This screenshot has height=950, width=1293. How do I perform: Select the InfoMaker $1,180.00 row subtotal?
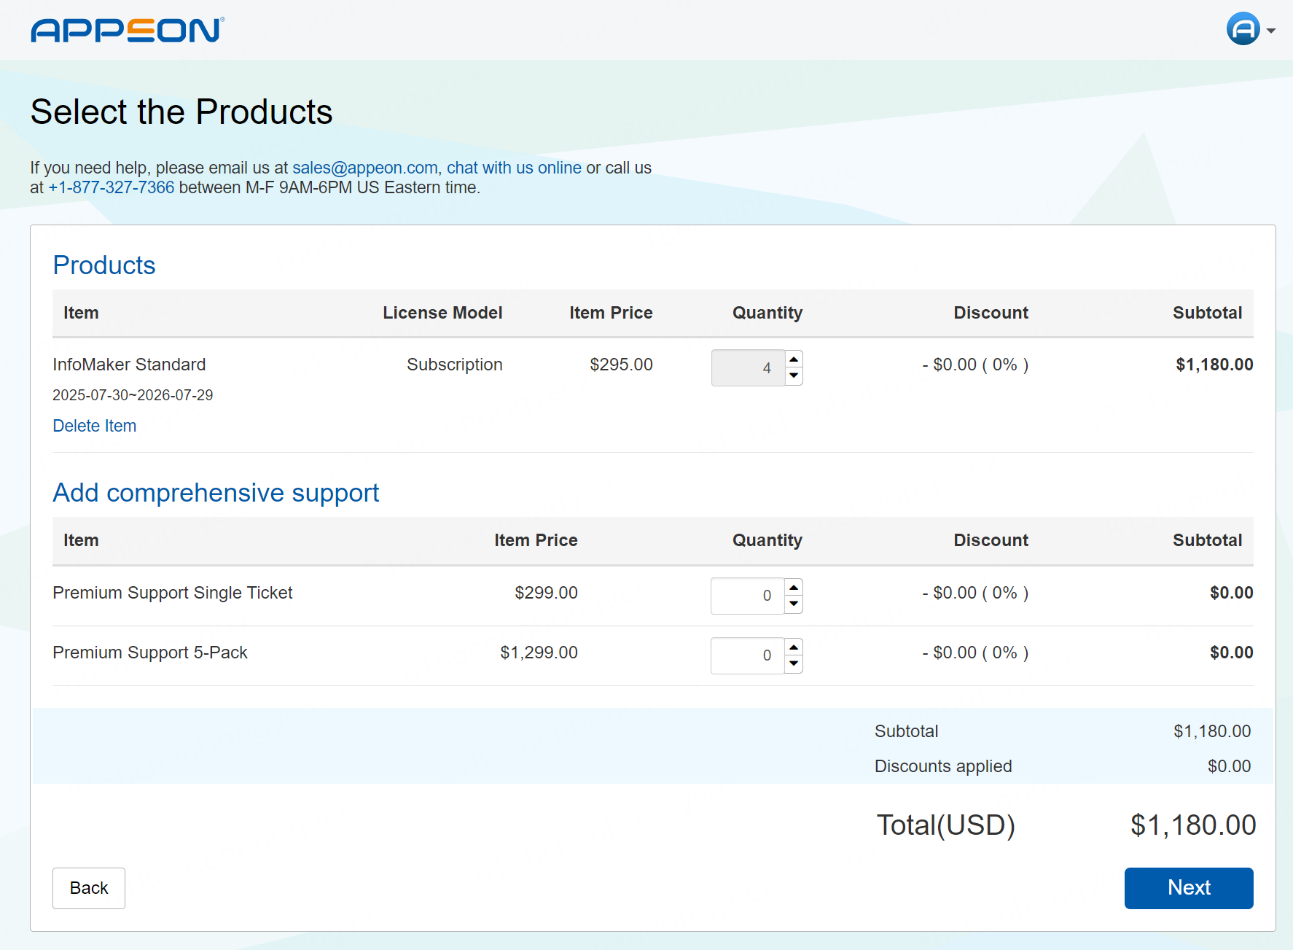click(1214, 365)
